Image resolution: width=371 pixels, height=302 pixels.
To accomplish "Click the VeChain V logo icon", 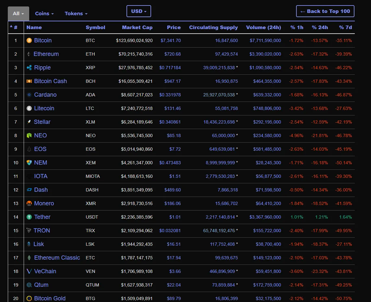I will [29, 271].
